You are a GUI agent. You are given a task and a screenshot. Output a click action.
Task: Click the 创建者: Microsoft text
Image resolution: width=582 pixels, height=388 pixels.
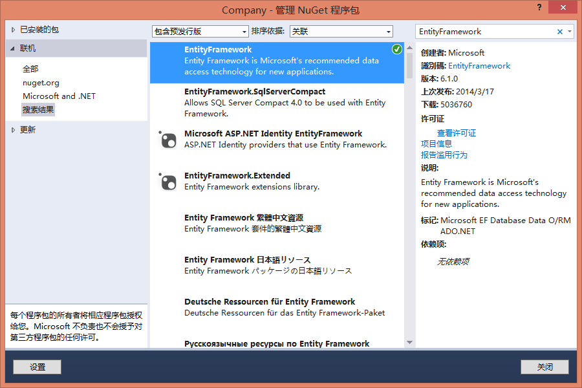click(453, 53)
